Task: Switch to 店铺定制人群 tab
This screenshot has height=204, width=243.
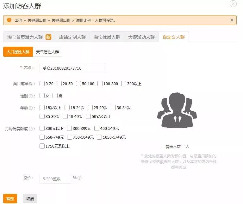Action: point(72,37)
